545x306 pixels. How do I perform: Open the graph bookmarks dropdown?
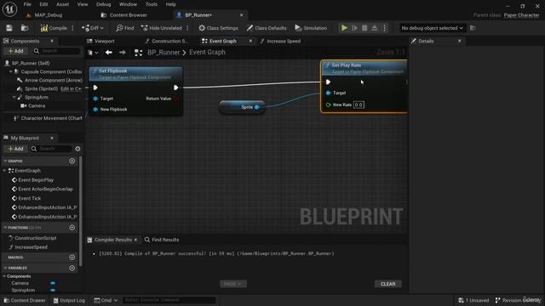tap(93, 53)
